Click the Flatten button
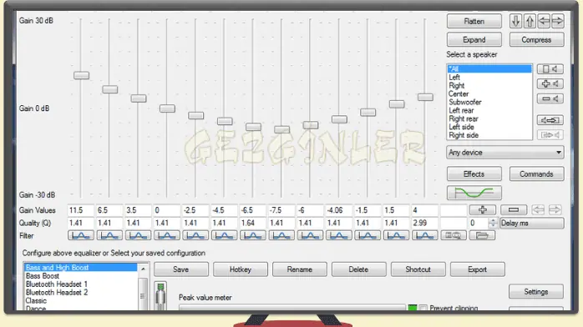The height and width of the screenshot is (327, 583). click(x=474, y=21)
